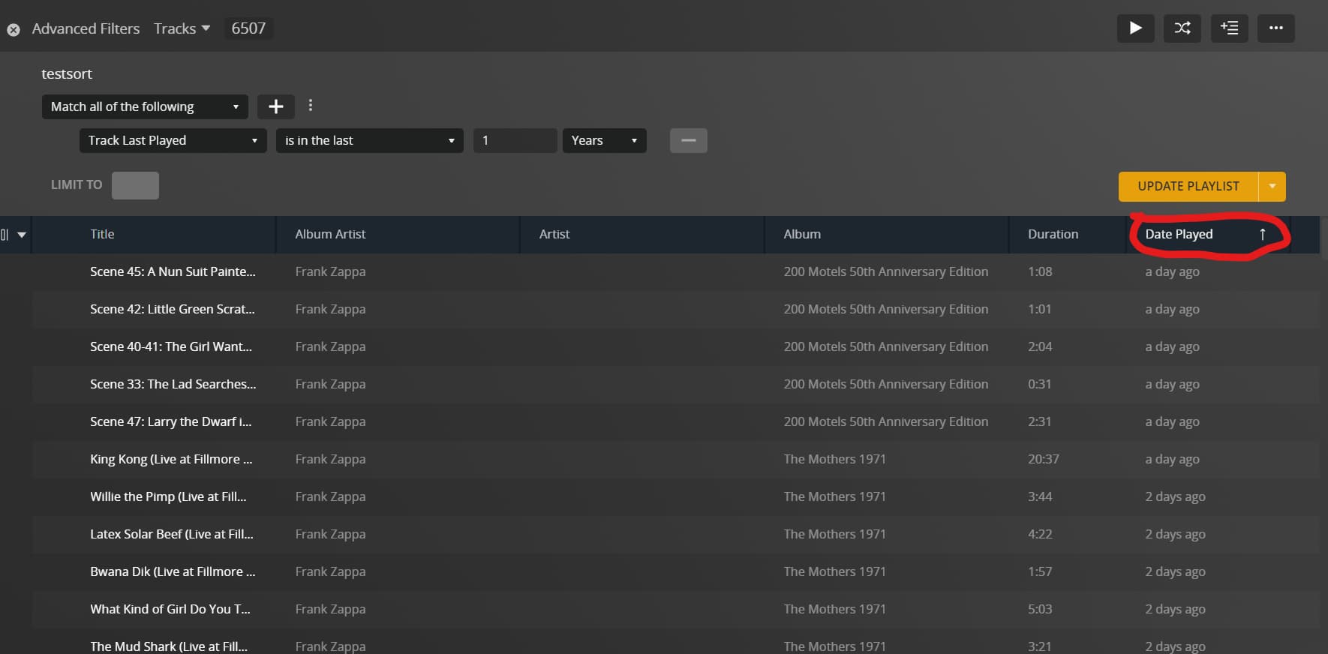Select track Scene 33: The Lad Searches...

[173, 384]
